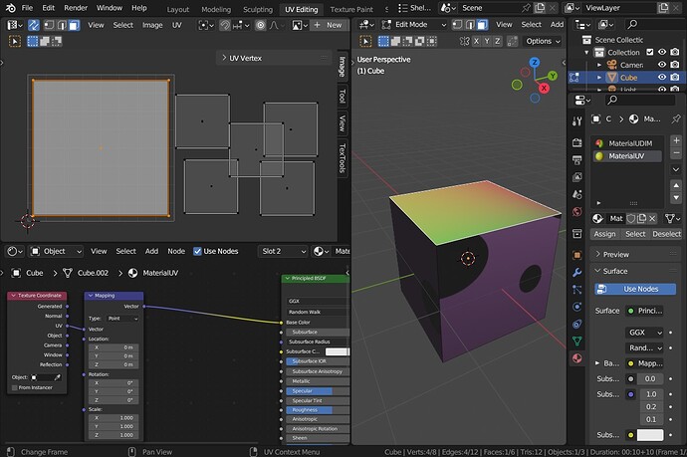The width and height of the screenshot is (687, 457).
Task: Toggle proportional editing in UV editor
Action: click(x=260, y=25)
